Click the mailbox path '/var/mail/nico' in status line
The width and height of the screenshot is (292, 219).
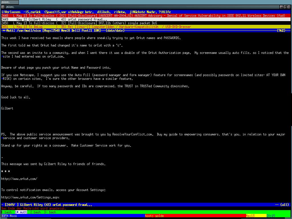[x=29, y=31]
